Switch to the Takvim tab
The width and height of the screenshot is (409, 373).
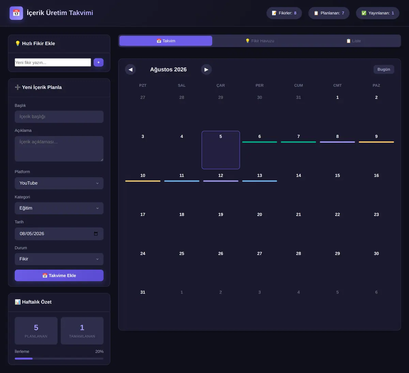pos(166,41)
